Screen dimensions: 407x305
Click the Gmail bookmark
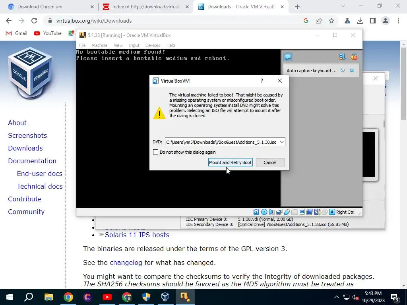point(16,33)
